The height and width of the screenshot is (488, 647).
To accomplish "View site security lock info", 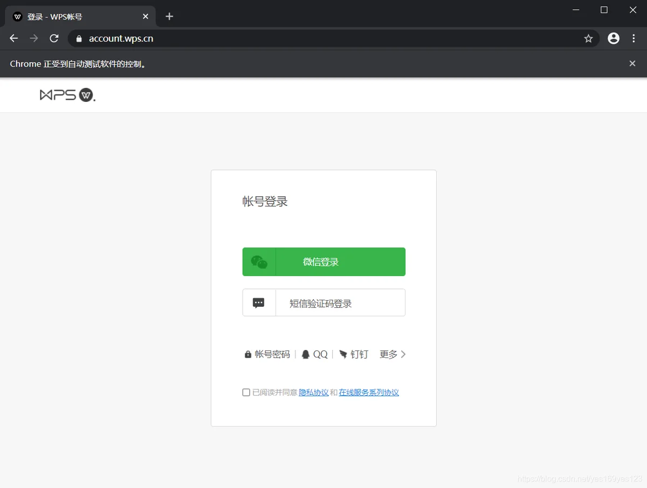I will pos(79,38).
